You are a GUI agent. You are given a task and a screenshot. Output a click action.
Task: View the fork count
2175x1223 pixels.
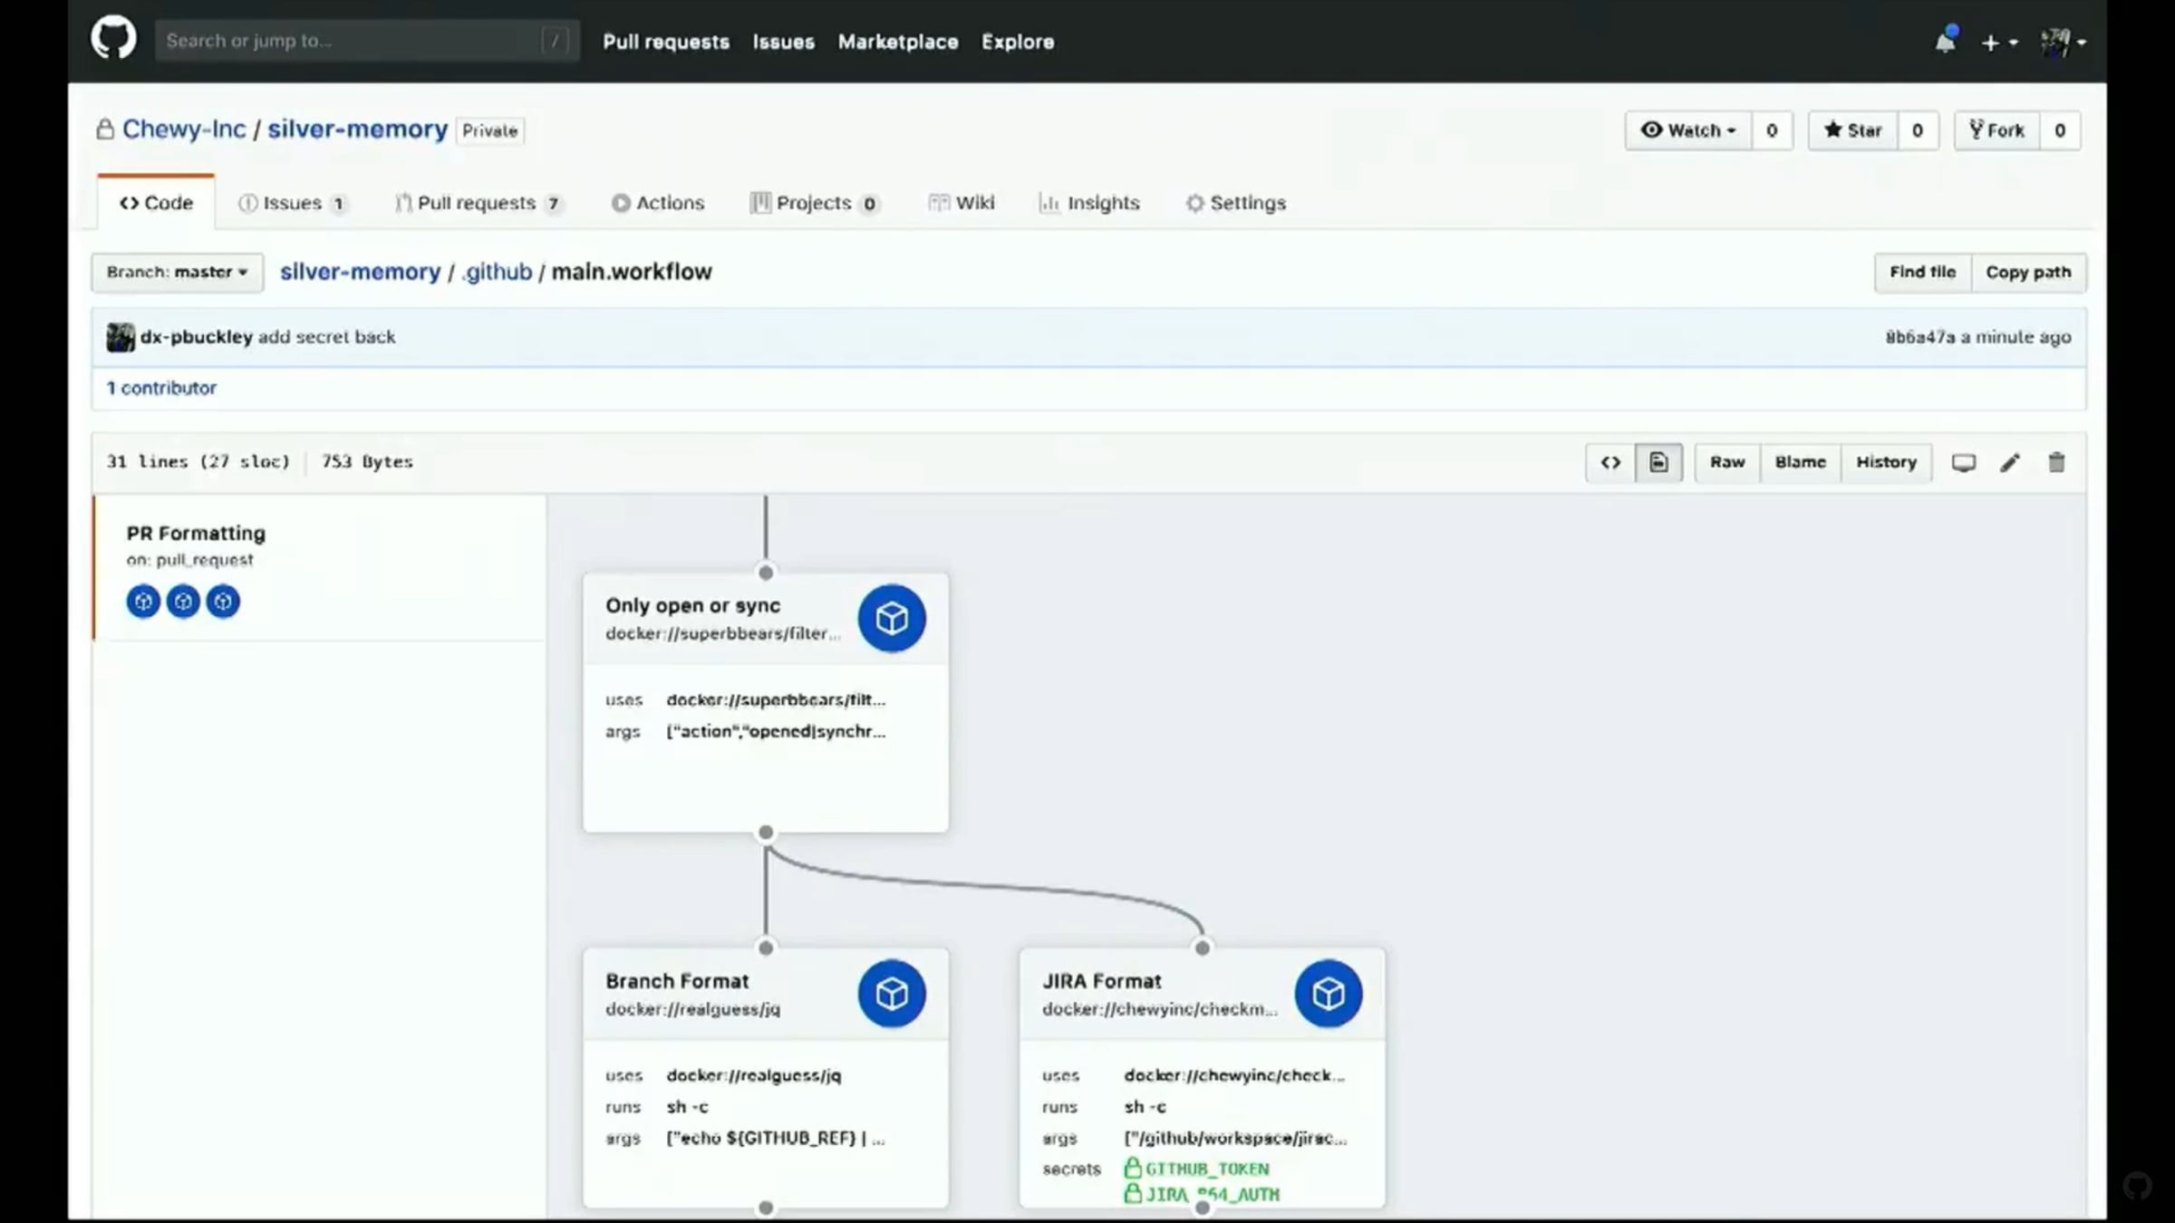click(2060, 130)
